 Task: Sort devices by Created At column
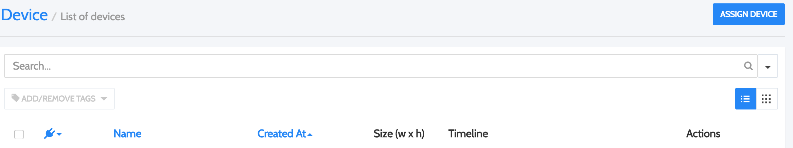(x=282, y=134)
